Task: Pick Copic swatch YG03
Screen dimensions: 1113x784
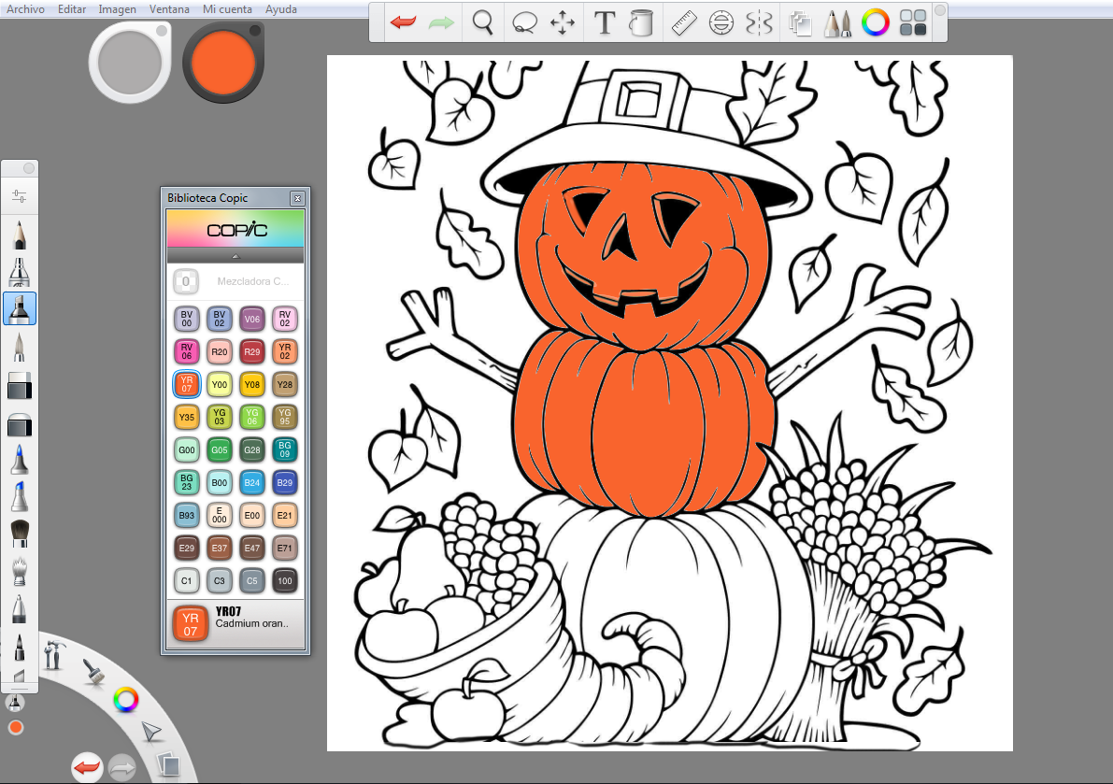Action: tap(220, 417)
